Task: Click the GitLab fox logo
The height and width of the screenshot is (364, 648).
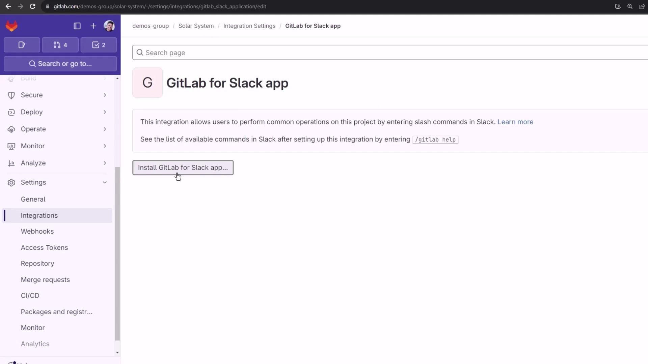Action: tap(11, 26)
